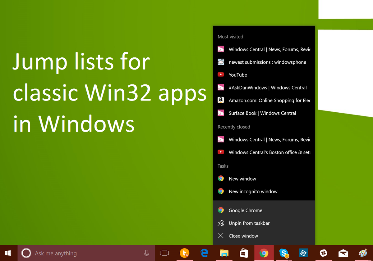Image resolution: width=373 pixels, height=261 pixels.
Task: Click the YouTube icon in Most visited
Action: click(x=221, y=74)
